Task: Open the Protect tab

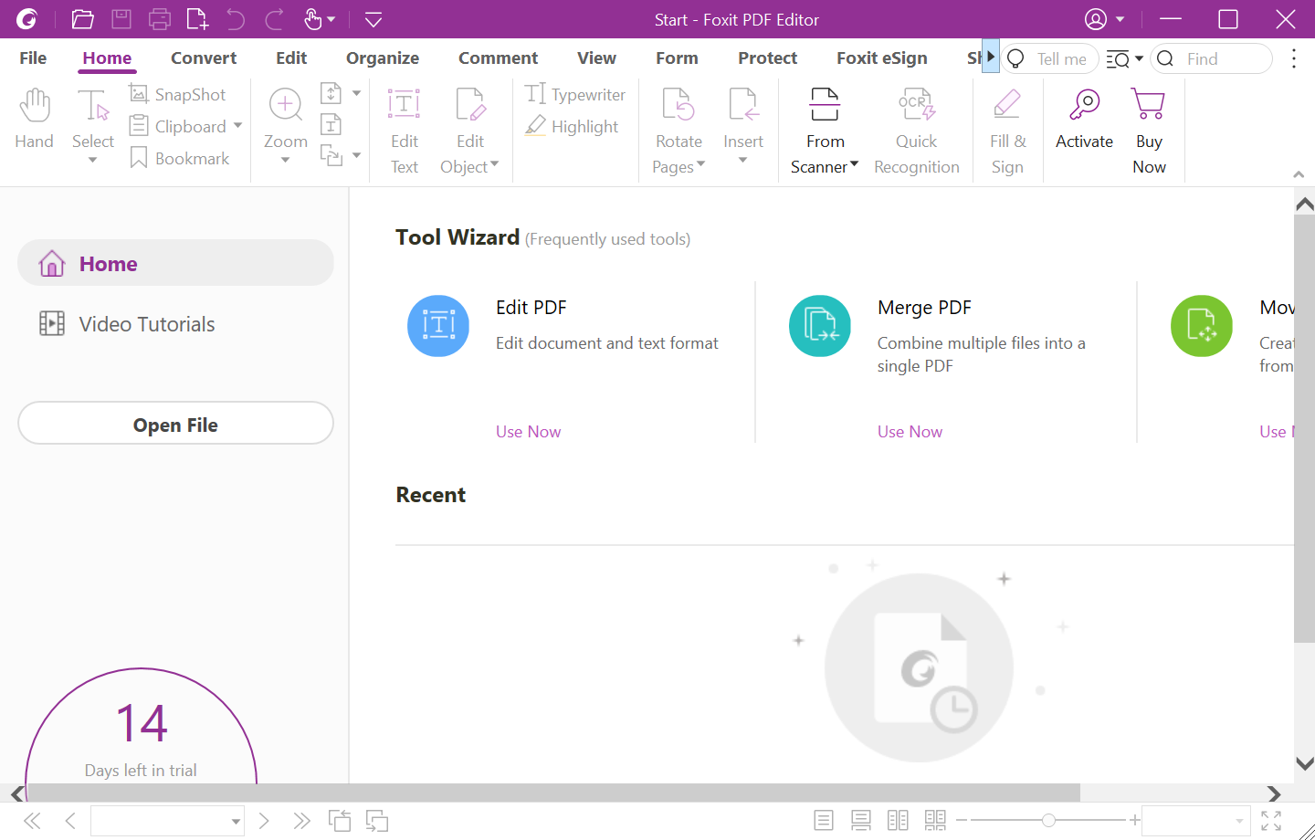Action: [x=768, y=58]
